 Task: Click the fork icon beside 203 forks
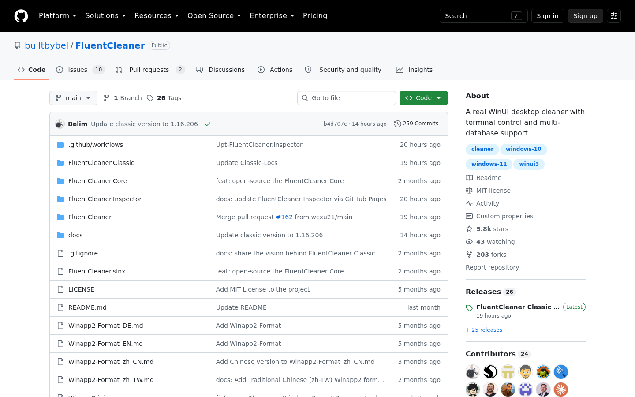[469, 255]
